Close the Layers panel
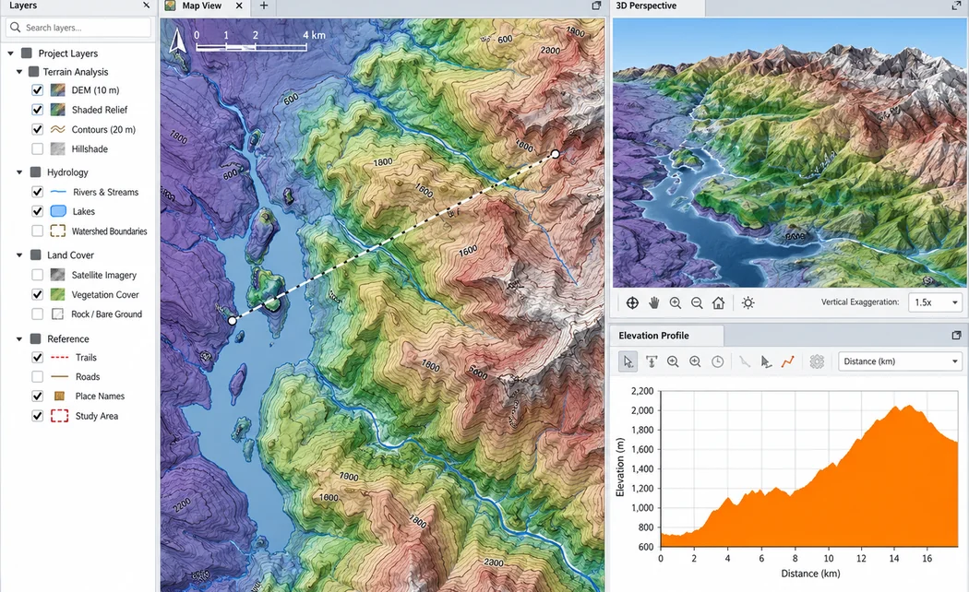 click(x=147, y=5)
